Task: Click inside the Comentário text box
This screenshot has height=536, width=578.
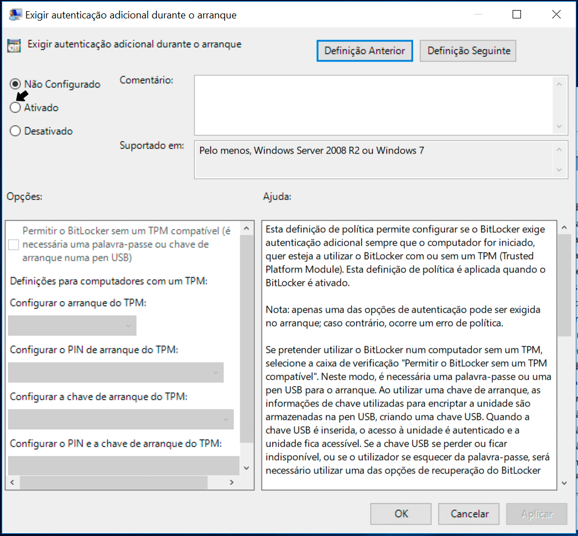Action: click(373, 106)
